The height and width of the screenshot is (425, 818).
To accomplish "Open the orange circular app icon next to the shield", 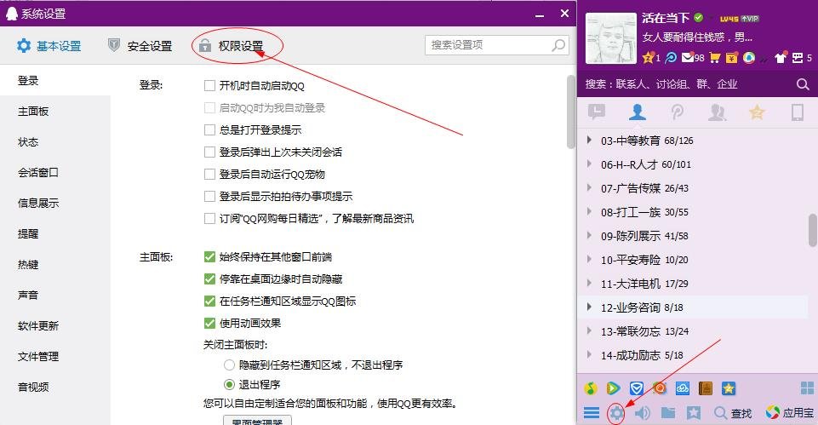I will (660, 388).
